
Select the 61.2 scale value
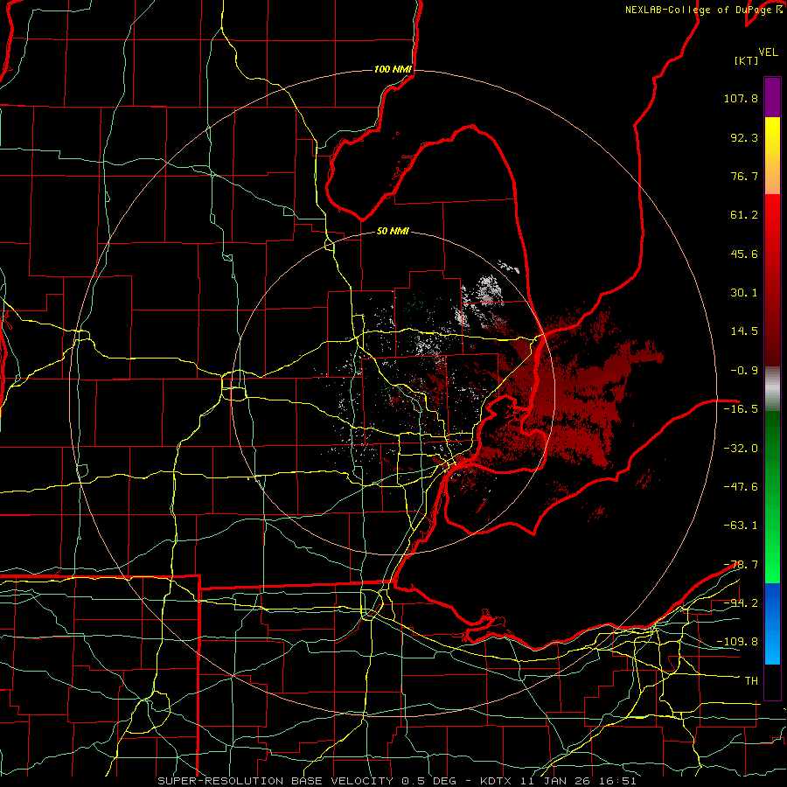(744, 215)
